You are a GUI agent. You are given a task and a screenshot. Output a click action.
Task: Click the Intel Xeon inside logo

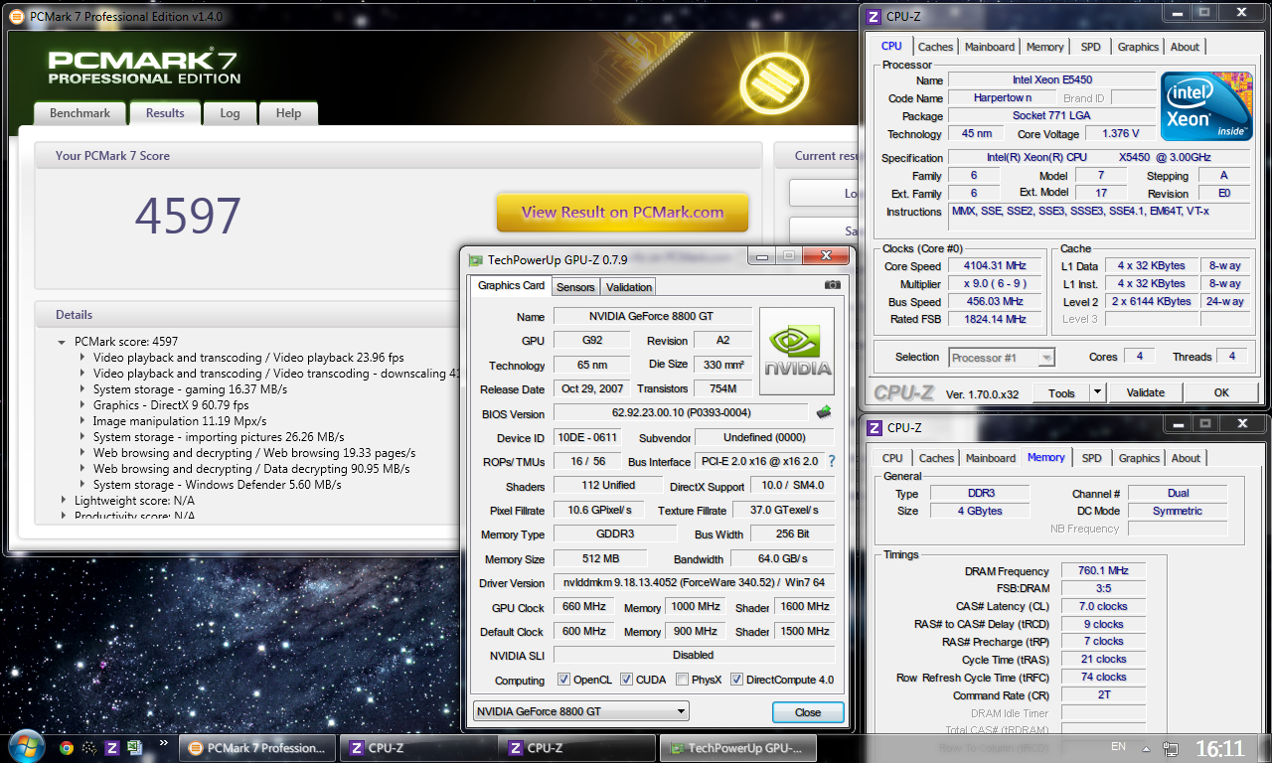coord(1206,108)
